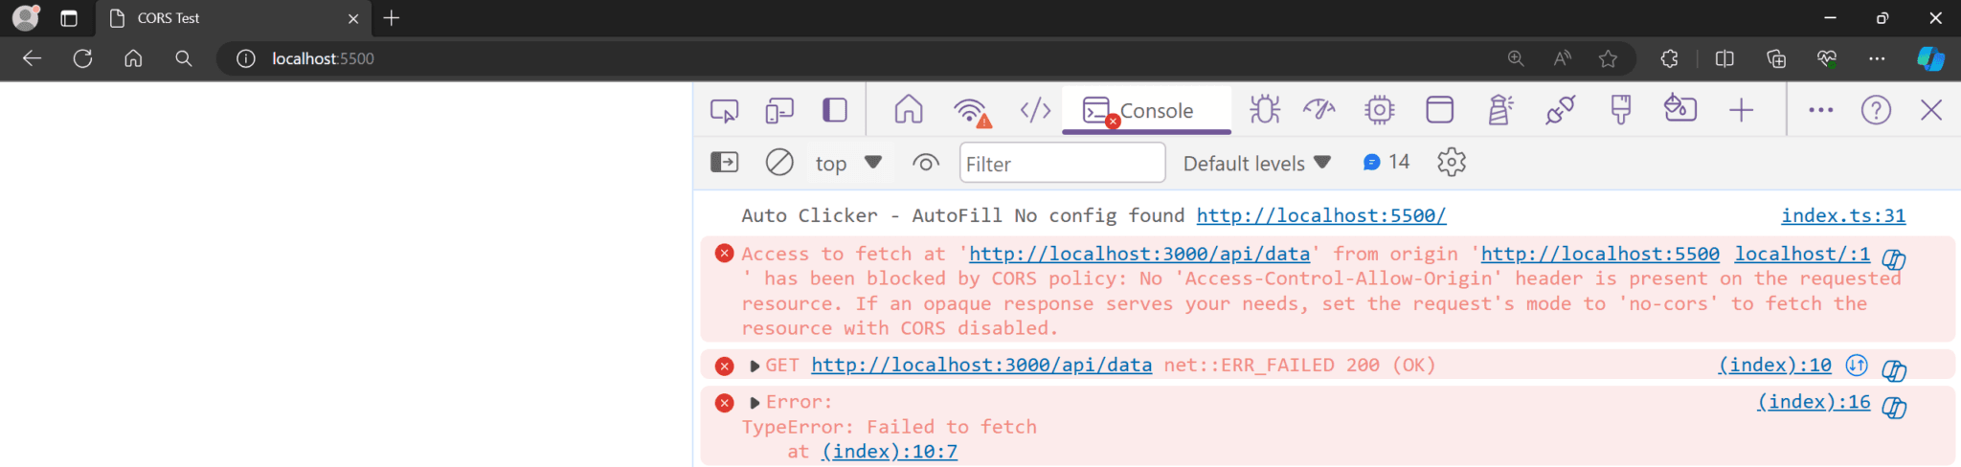Open the Network tool with warning
1961x467 pixels.
pos(971,111)
